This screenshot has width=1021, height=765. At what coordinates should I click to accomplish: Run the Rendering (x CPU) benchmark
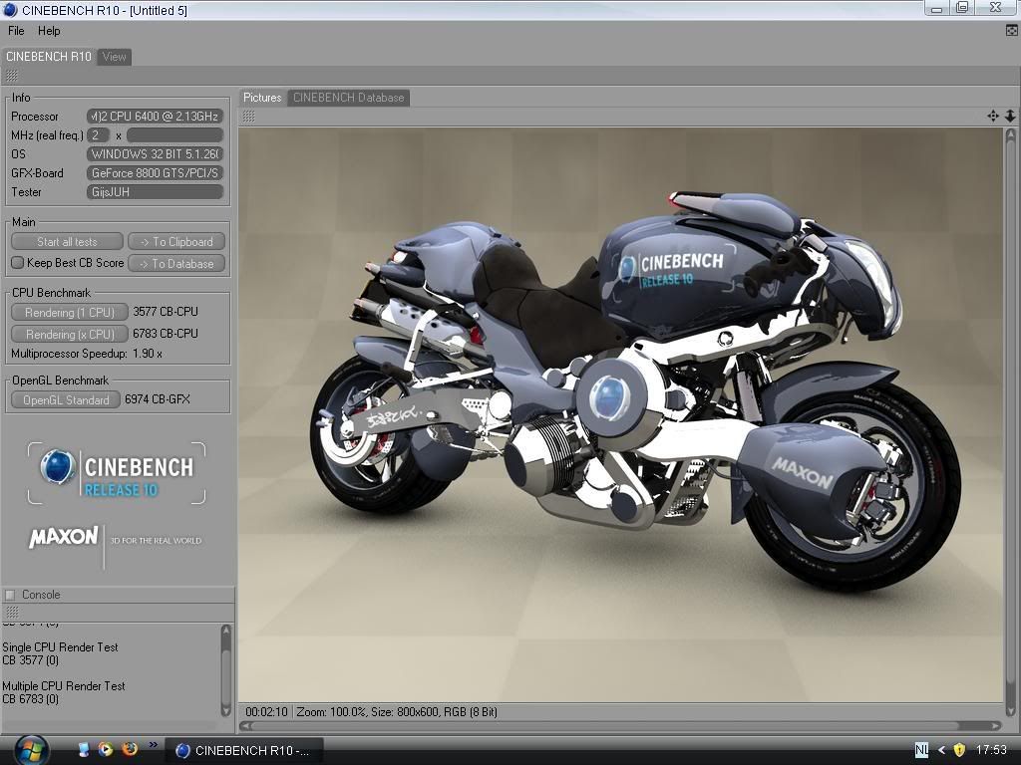pyautogui.click(x=70, y=334)
